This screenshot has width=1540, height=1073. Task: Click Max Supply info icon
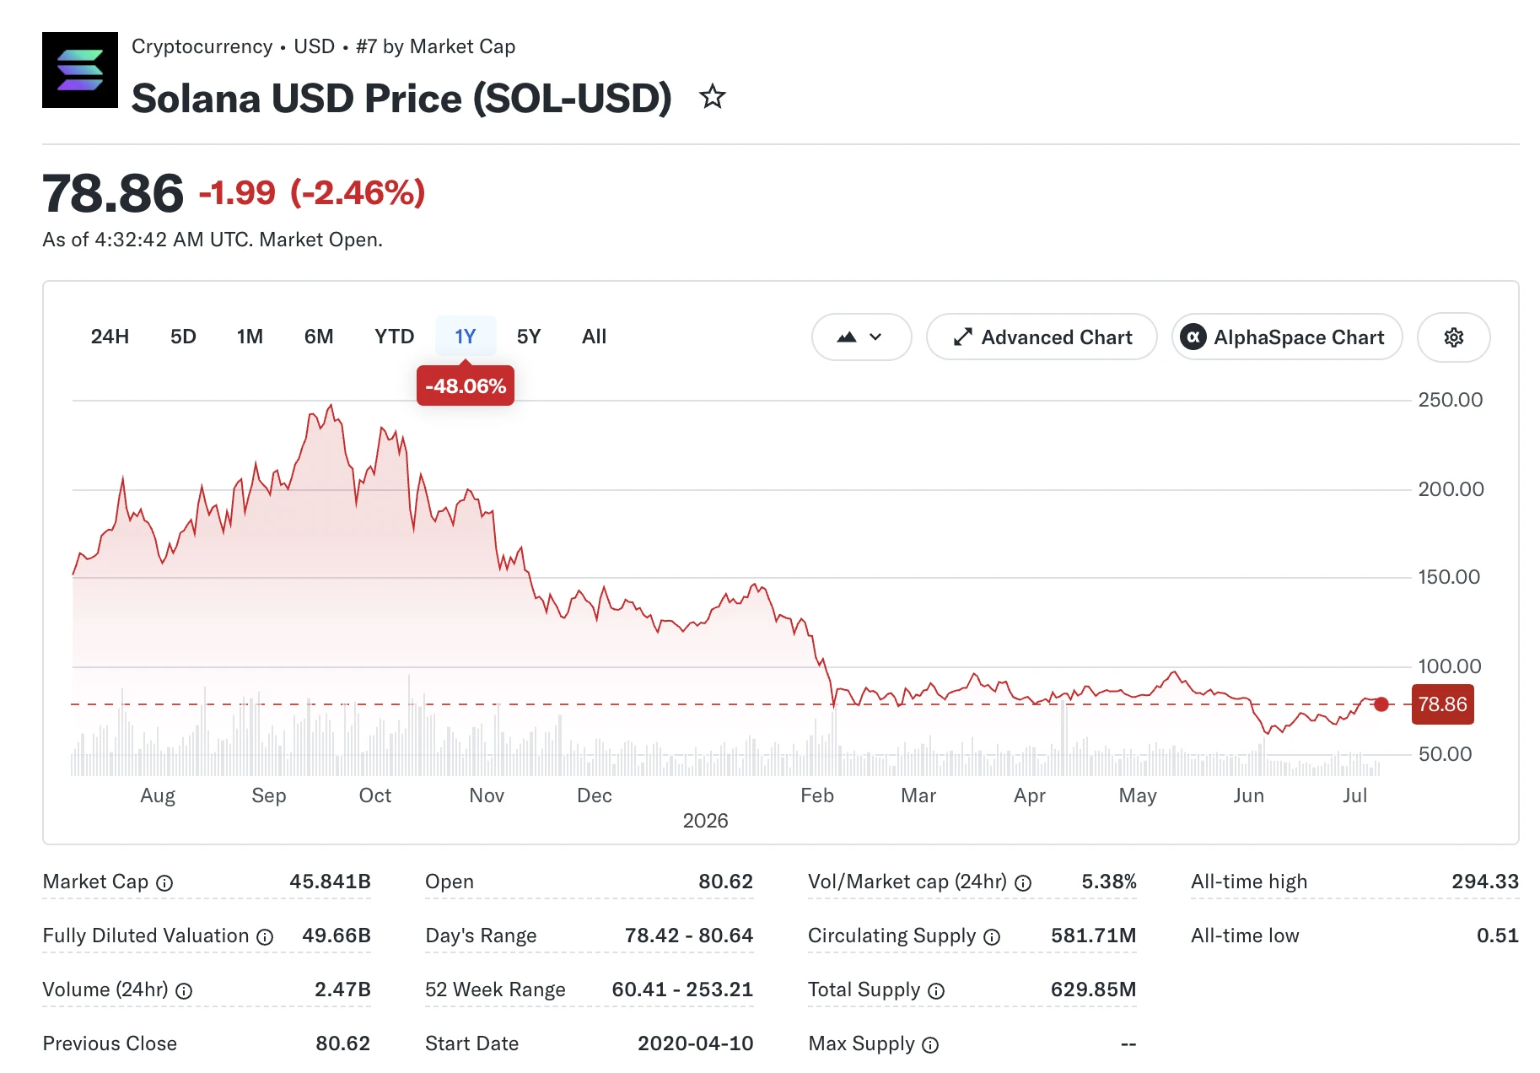point(930,1045)
